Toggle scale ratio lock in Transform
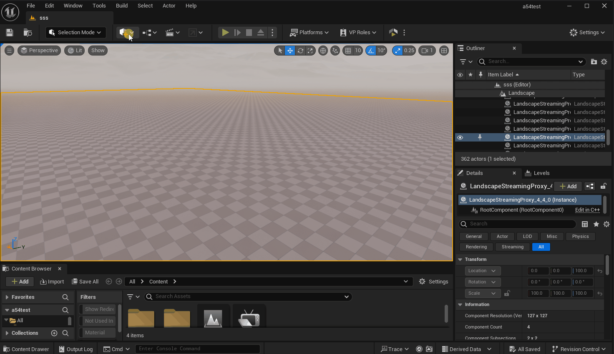614x354 pixels. [507, 293]
